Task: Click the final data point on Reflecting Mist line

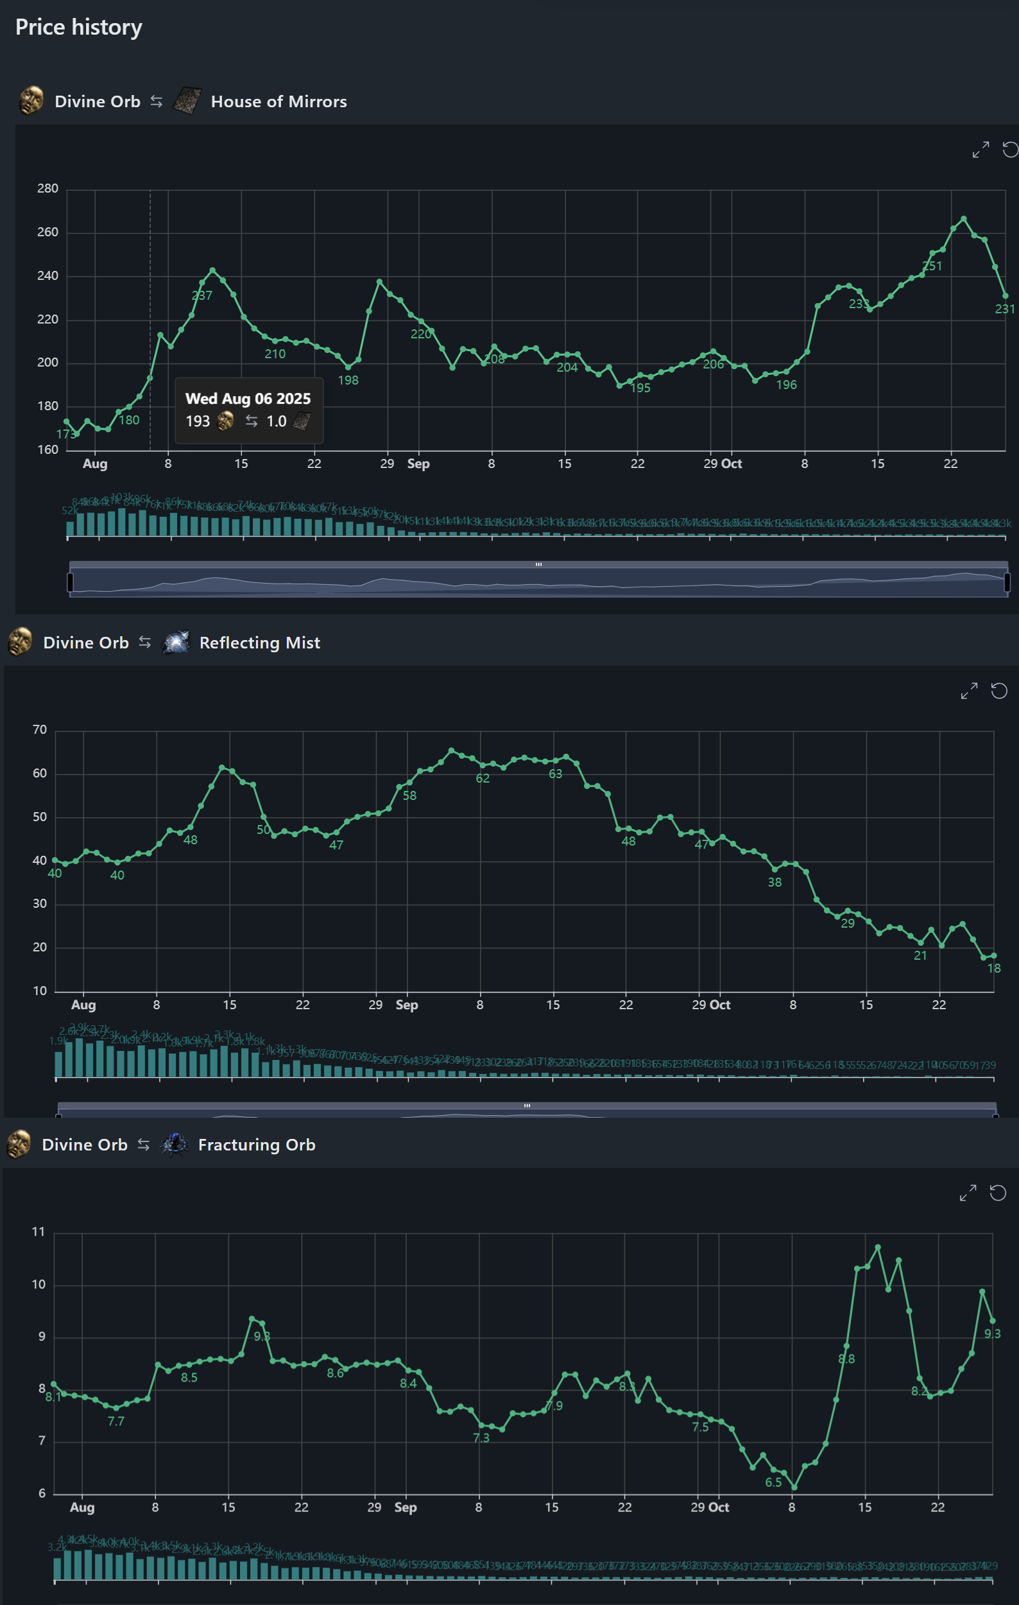Action: pos(994,956)
